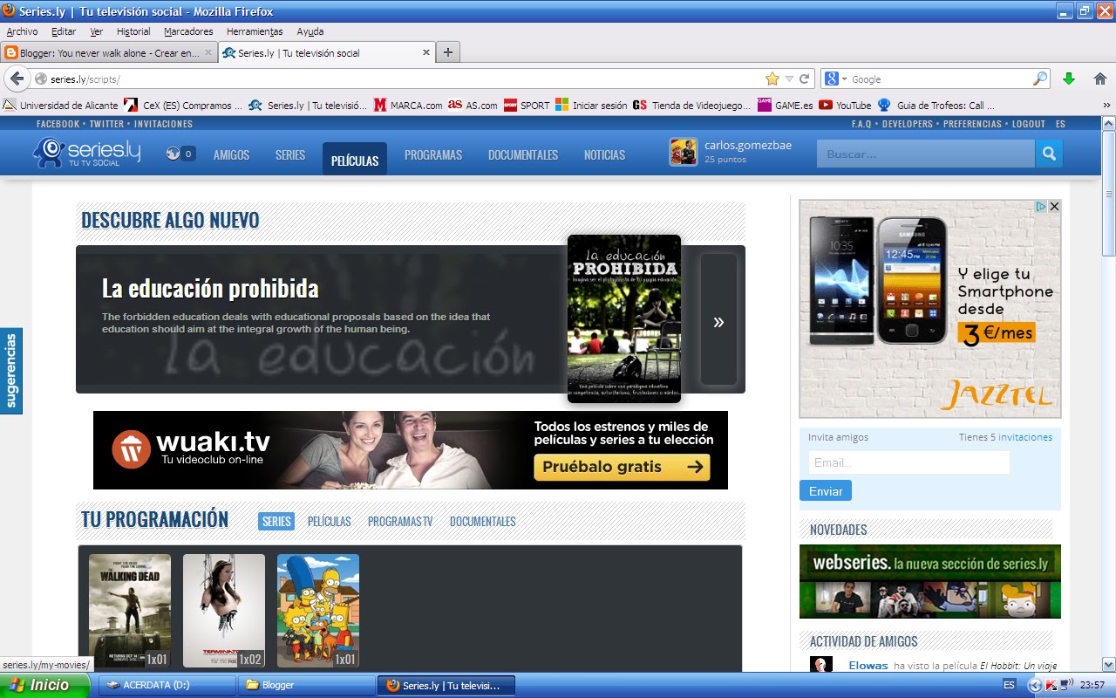Open the CeX (ES) Compramos bookmark
The height and width of the screenshot is (698, 1116).
coord(183,105)
